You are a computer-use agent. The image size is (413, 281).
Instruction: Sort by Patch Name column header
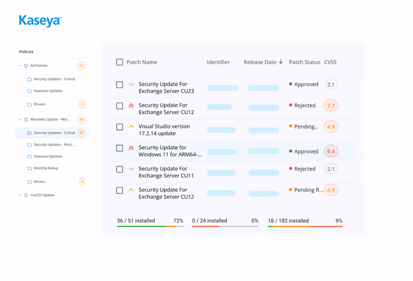click(142, 62)
